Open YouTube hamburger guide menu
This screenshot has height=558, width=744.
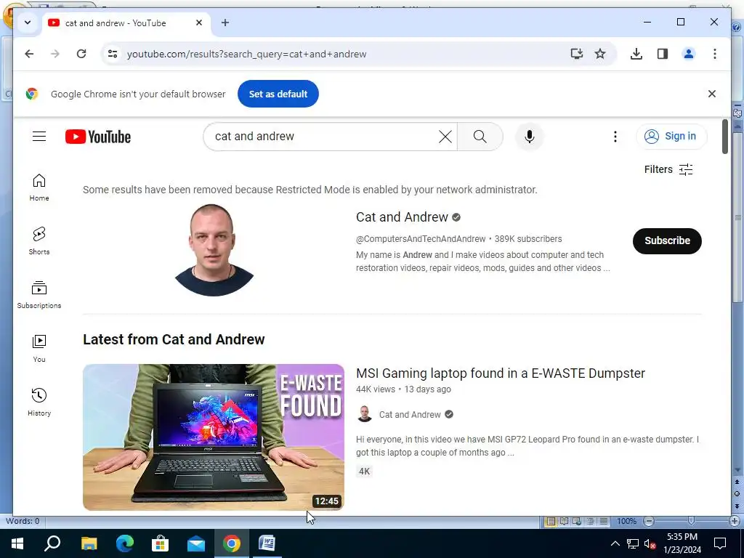pyautogui.click(x=39, y=136)
